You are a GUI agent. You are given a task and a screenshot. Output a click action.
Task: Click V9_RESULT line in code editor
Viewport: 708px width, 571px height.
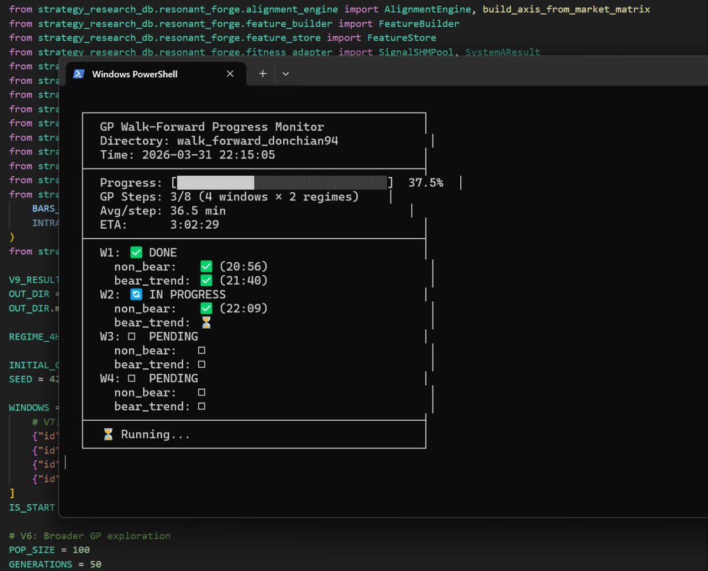(34, 280)
